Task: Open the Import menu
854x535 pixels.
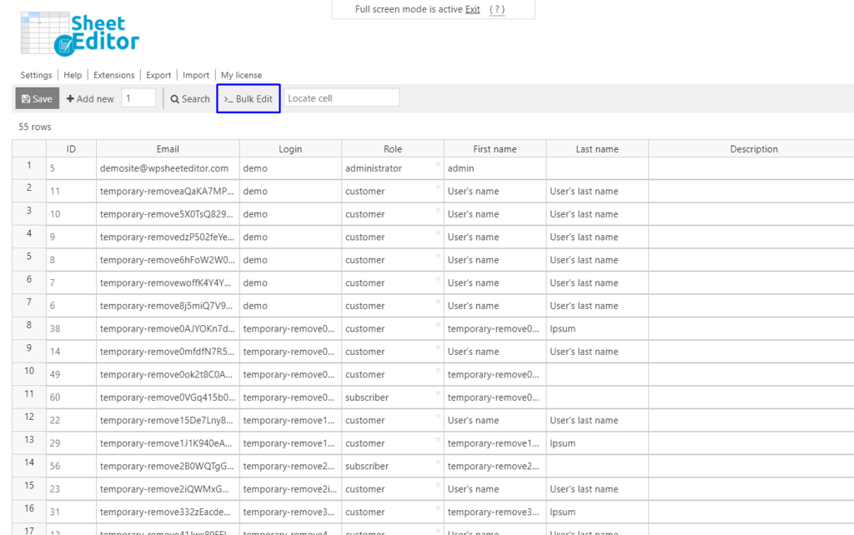Action: (195, 74)
